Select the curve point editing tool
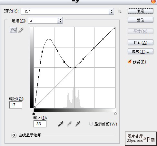The image size is (157, 146). (x=13, y=30)
